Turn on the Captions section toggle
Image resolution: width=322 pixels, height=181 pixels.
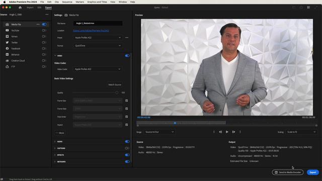click(x=127, y=148)
